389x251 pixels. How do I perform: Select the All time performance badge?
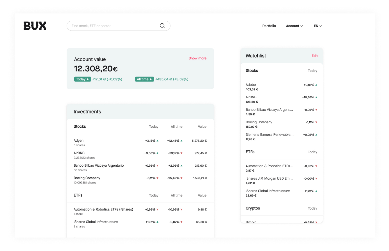click(144, 79)
